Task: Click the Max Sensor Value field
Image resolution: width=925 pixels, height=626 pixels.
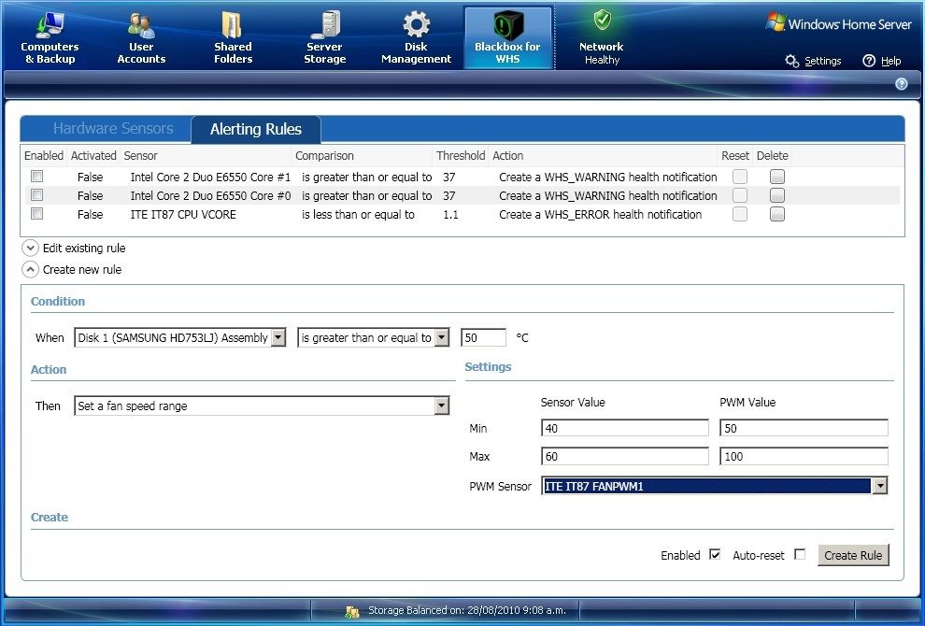Action: (625, 456)
